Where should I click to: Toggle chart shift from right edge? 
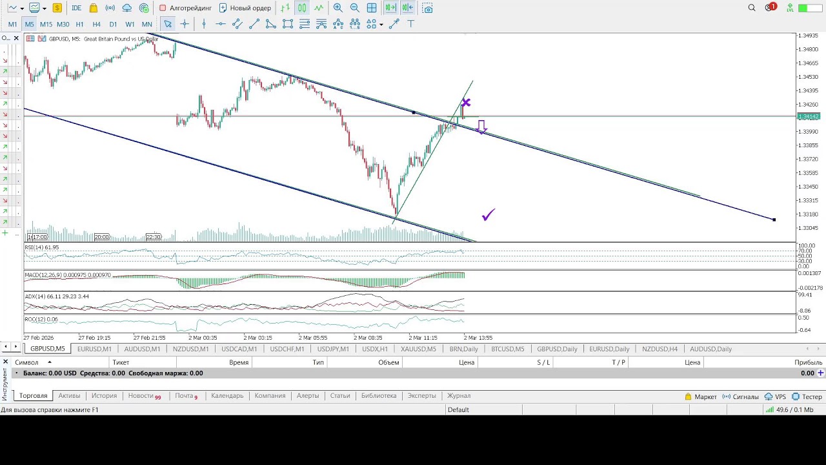tap(407, 8)
